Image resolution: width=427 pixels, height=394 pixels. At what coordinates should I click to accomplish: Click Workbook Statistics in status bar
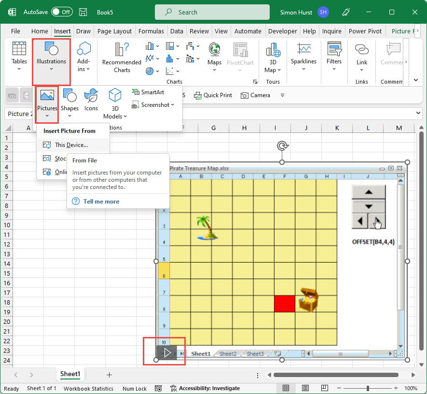(x=88, y=388)
